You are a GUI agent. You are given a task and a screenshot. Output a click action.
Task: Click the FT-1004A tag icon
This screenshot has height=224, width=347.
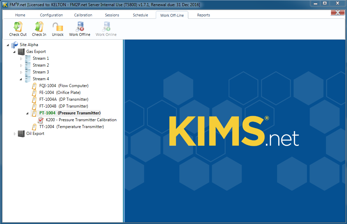click(34, 100)
